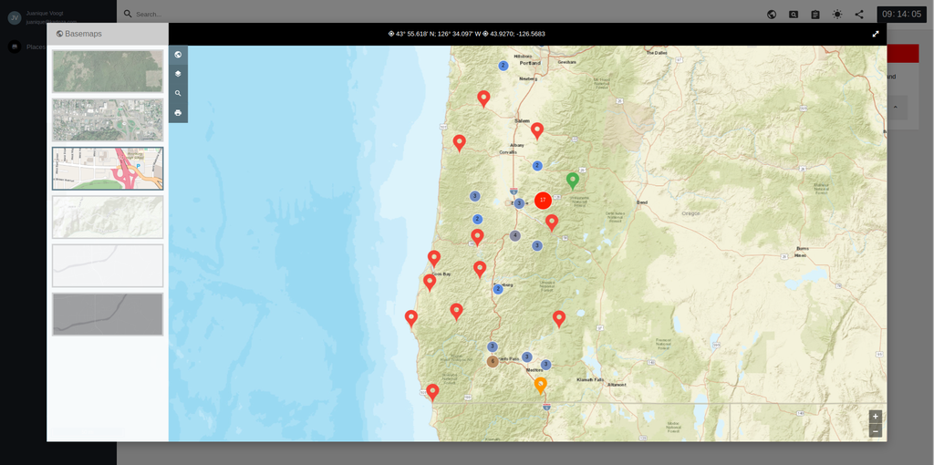Select the light terrain relief basemap thumbnail
The image size is (934, 465).
click(108, 217)
